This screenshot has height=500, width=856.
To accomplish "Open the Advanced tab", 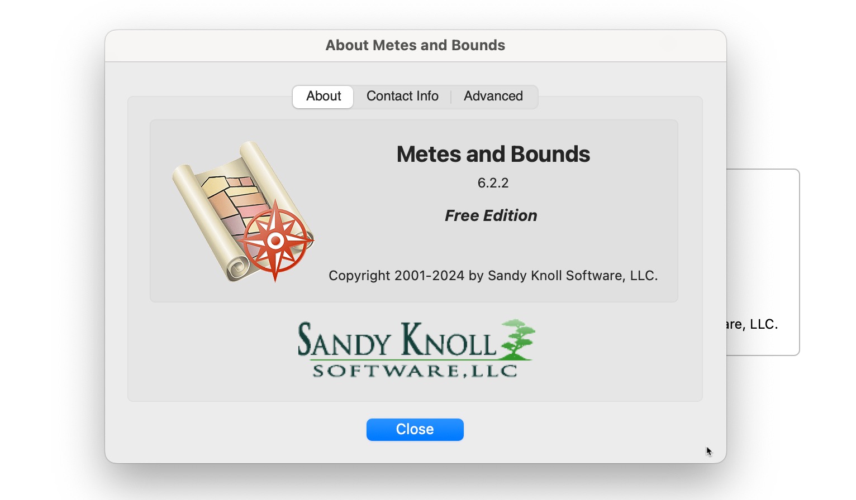I will click(493, 97).
